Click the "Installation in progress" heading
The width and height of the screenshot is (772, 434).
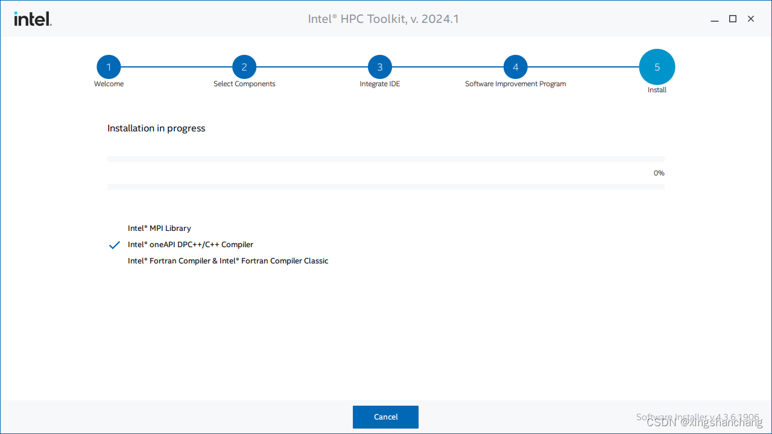coord(156,128)
